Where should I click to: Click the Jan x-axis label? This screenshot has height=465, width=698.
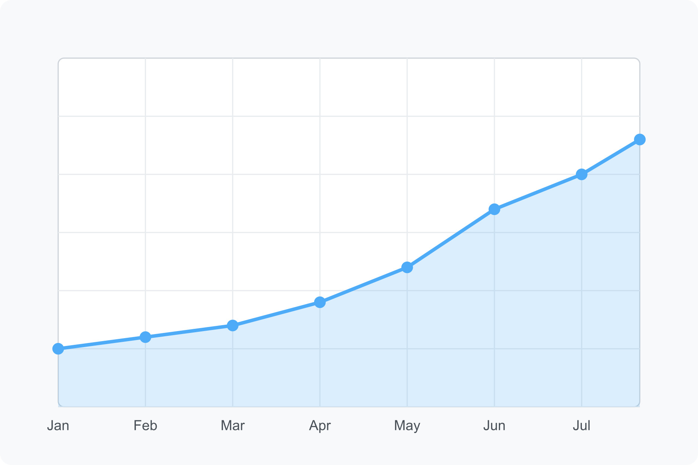pyautogui.click(x=58, y=426)
